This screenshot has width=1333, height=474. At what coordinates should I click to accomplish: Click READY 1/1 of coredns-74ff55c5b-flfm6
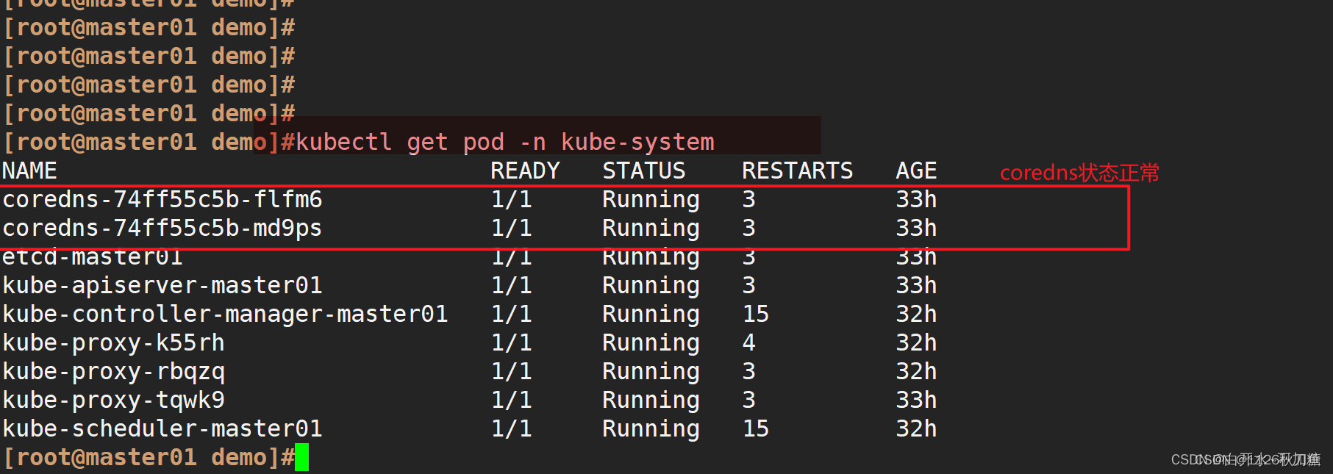point(511,199)
